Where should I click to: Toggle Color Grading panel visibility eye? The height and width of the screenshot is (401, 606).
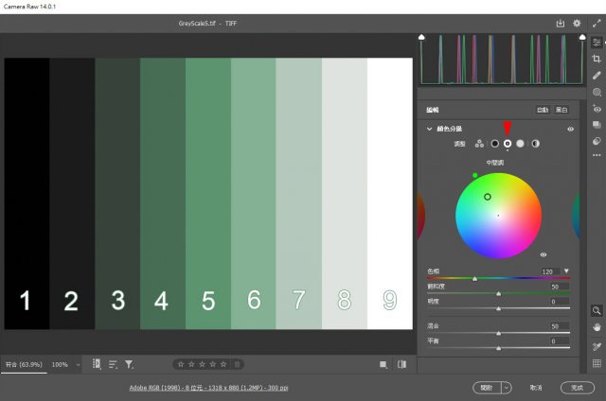(x=570, y=129)
